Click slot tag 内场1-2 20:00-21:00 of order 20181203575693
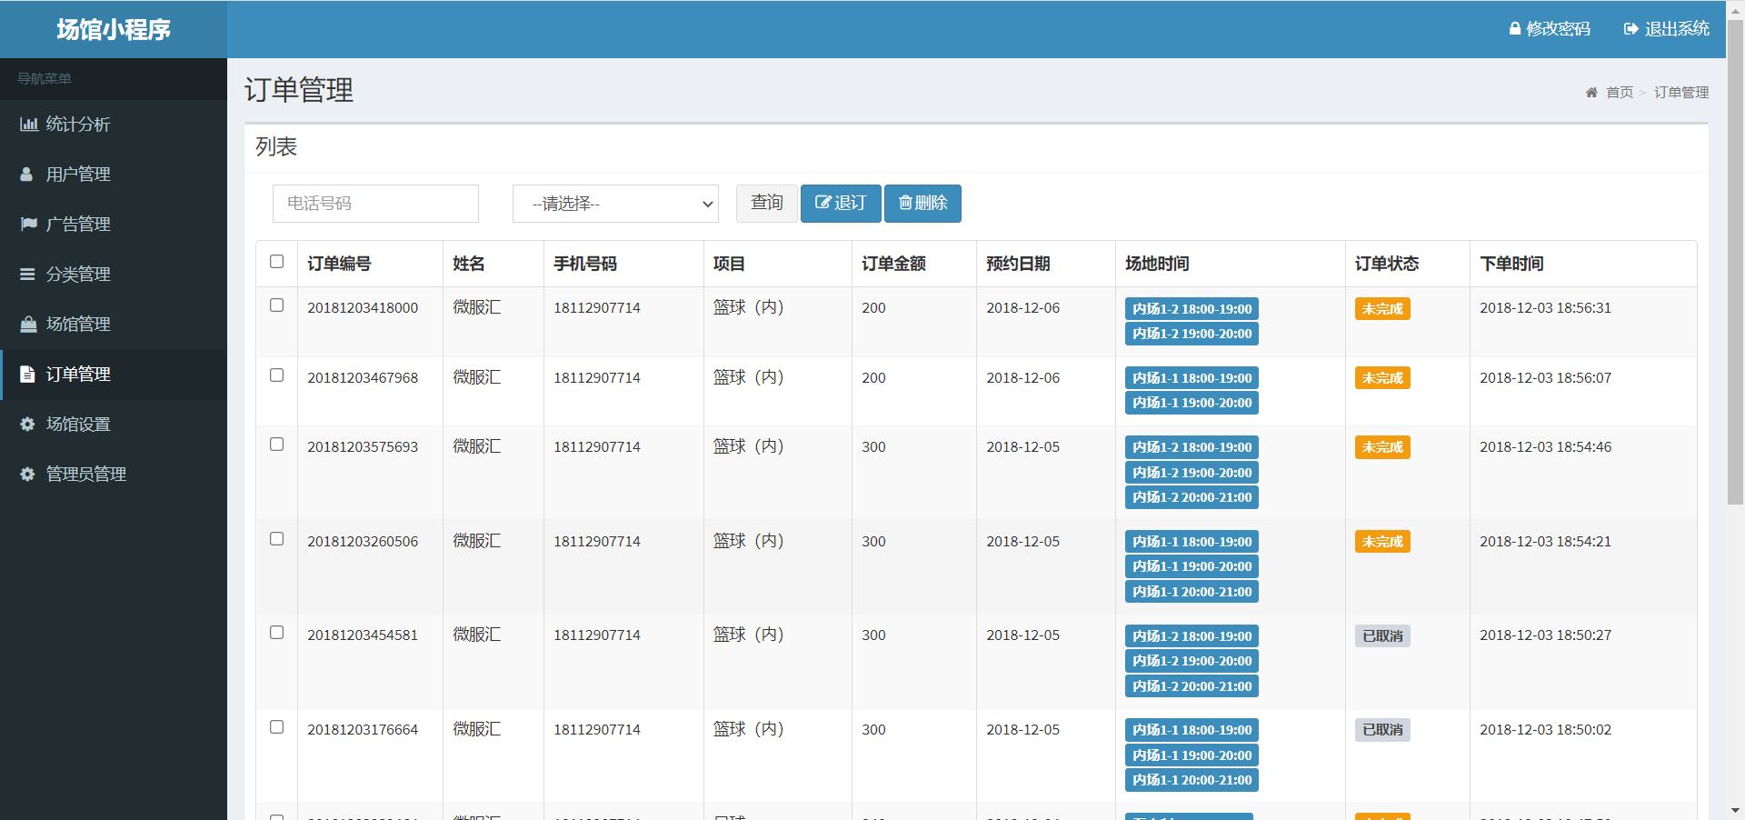 point(1192,497)
